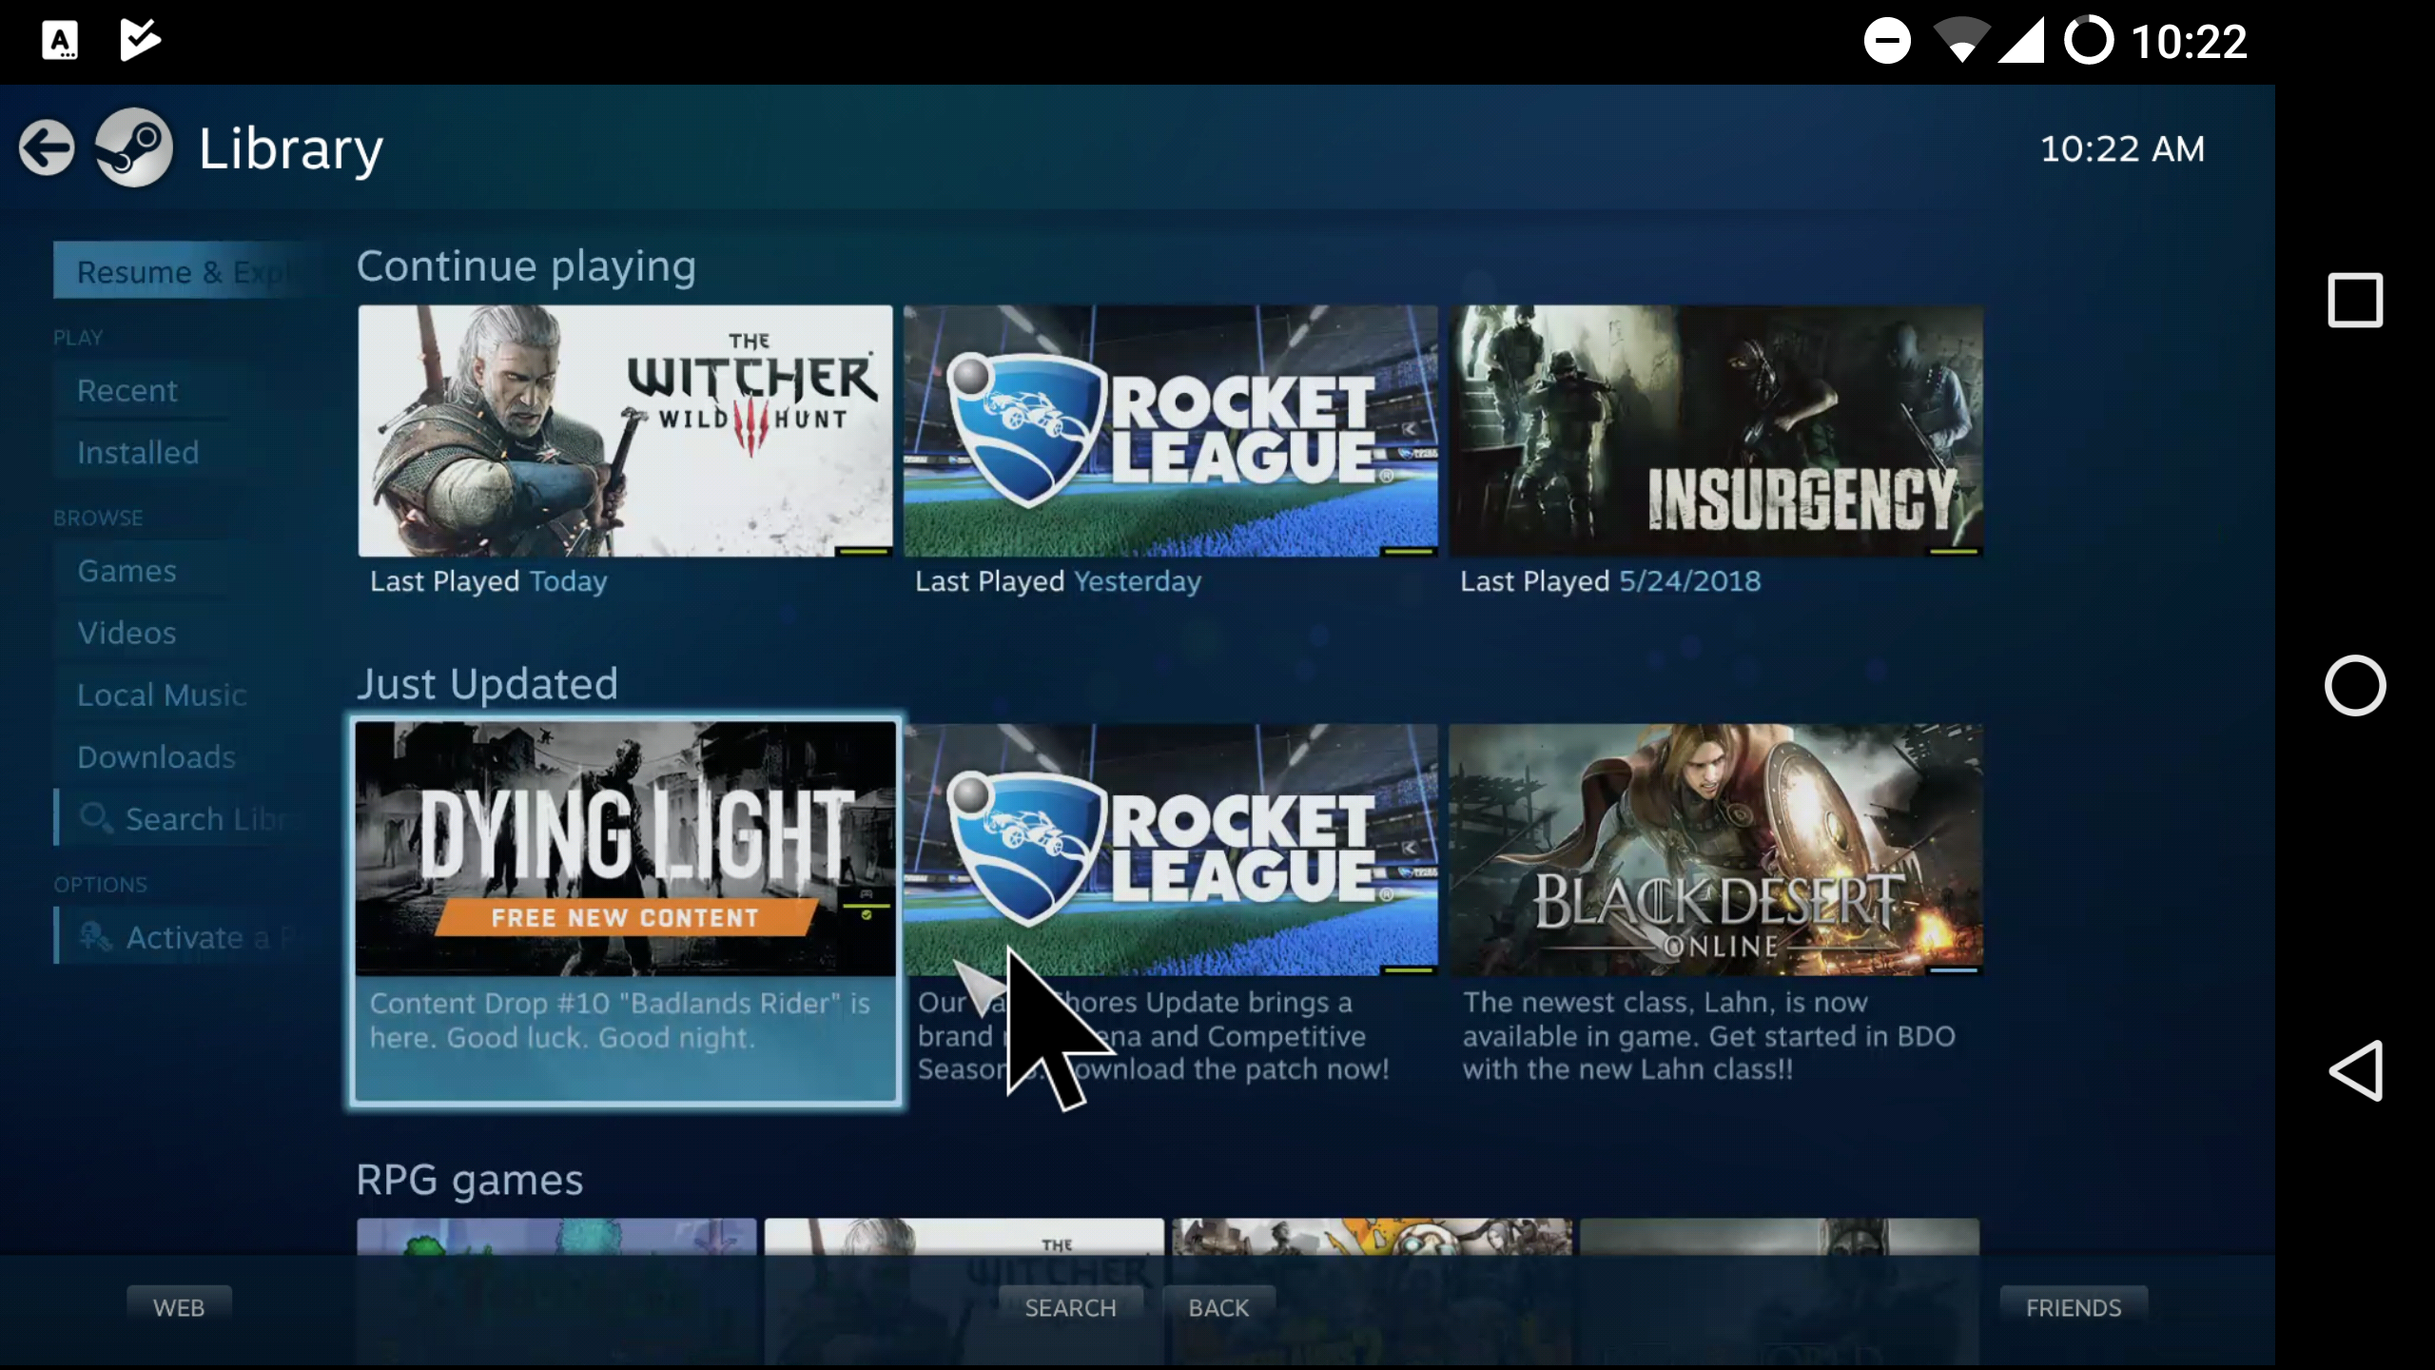Tap the do-not-disturb status icon
Screen dimensions: 2435x1370
[1887, 41]
